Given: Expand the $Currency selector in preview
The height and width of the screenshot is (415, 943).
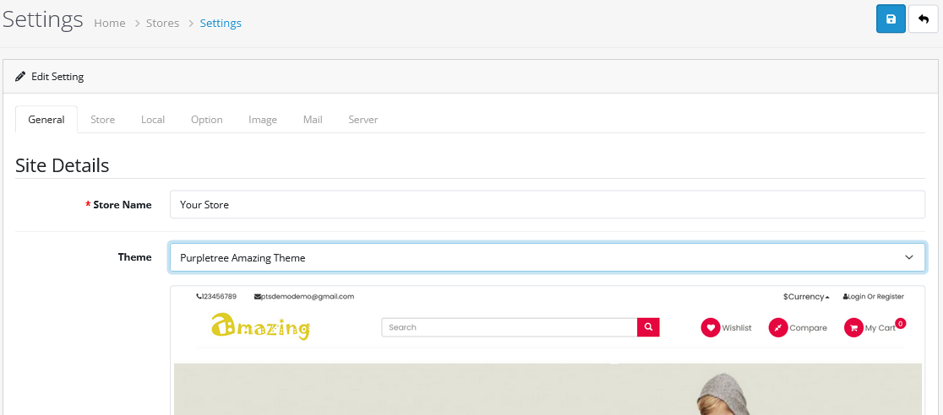Looking at the screenshot, I should click(806, 297).
